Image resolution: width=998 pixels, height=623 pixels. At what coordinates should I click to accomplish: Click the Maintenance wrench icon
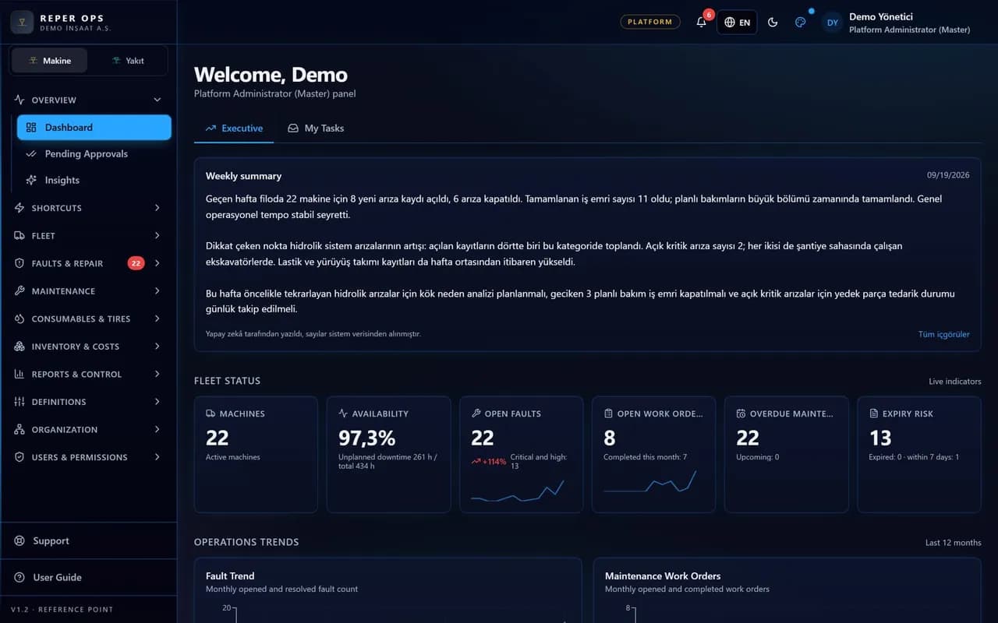pos(19,291)
